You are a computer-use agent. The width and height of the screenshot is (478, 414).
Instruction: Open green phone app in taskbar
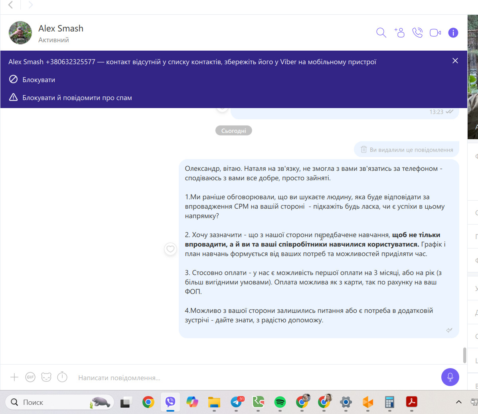coord(258,402)
